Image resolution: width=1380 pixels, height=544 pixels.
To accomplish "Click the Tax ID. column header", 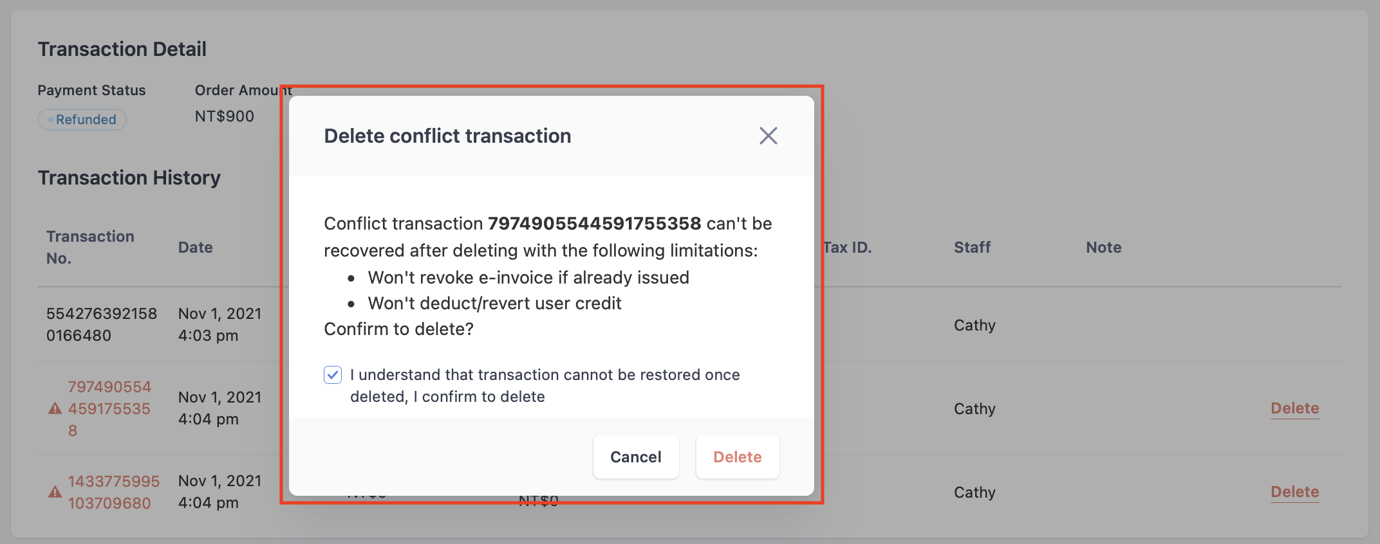I will point(848,248).
